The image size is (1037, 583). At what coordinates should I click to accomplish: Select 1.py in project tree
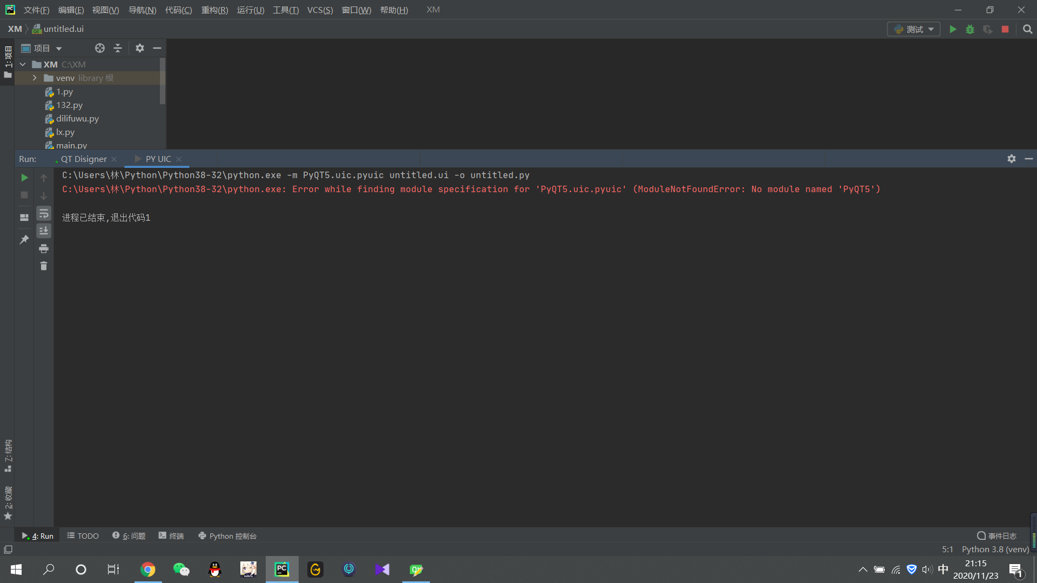(x=64, y=92)
